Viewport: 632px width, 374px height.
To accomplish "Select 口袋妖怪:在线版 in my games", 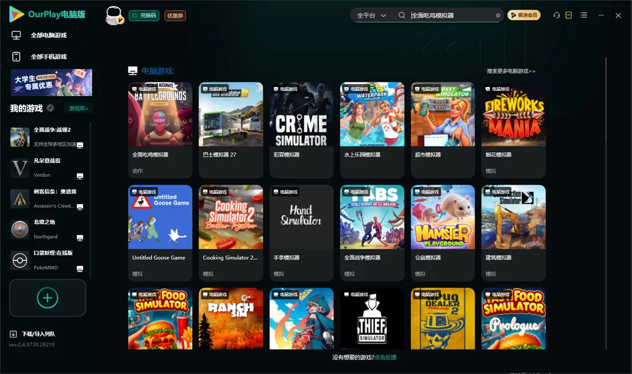I will point(47,260).
